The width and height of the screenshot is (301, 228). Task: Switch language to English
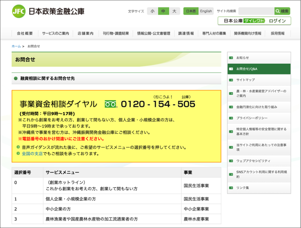[x=206, y=11]
